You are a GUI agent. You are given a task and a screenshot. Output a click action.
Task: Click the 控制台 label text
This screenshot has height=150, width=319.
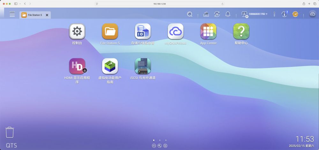(x=77, y=43)
